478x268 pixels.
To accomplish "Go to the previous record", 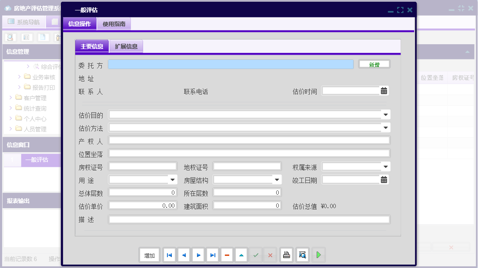I will pyautogui.click(x=184, y=255).
